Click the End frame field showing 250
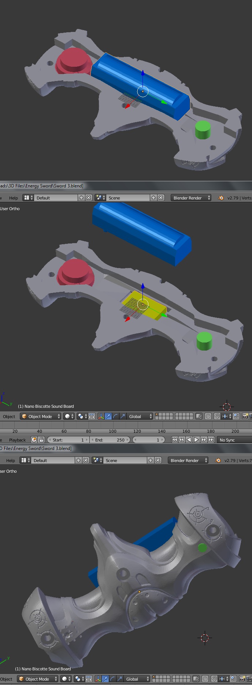The width and height of the screenshot is (252, 685). (110, 440)
